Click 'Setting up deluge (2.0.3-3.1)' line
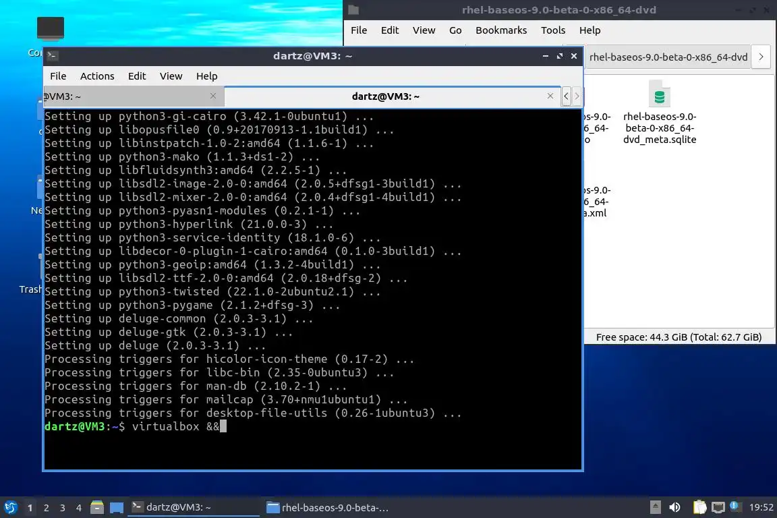 click(x=155, y=345)
